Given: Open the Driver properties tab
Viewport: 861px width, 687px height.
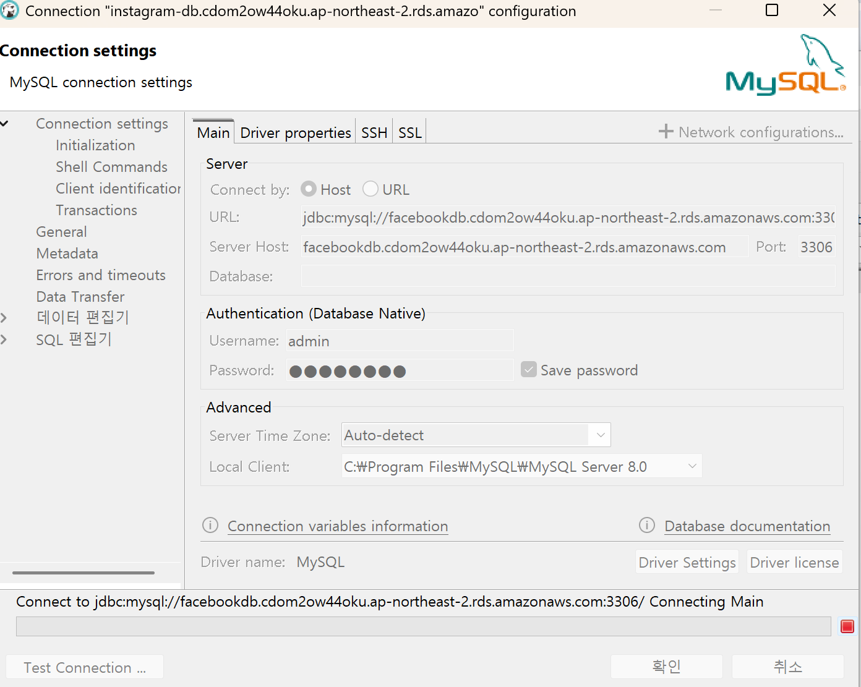Looking at the screenshot, I should pos(296,132).
